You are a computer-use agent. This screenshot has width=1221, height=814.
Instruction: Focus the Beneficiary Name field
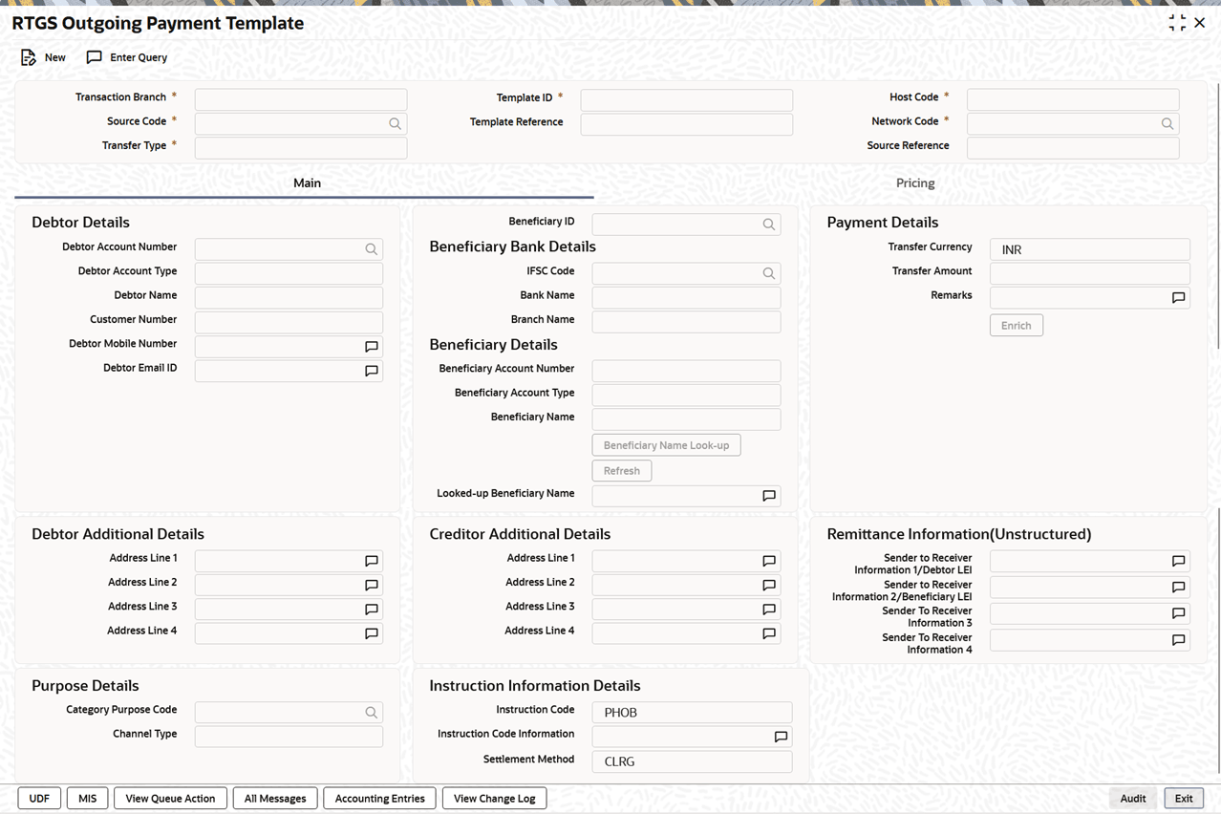(x=686, y=419)
